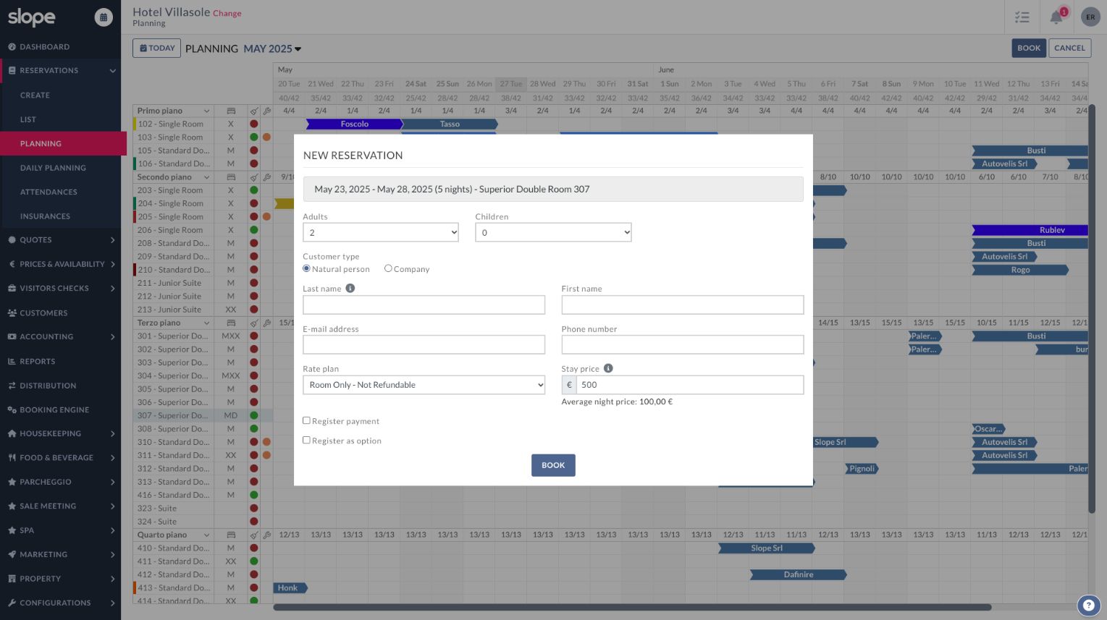The image size is (1107, 620).
Task: Open the May 2025 month picker
Action: pyautogui.click(x=272, y=49)
